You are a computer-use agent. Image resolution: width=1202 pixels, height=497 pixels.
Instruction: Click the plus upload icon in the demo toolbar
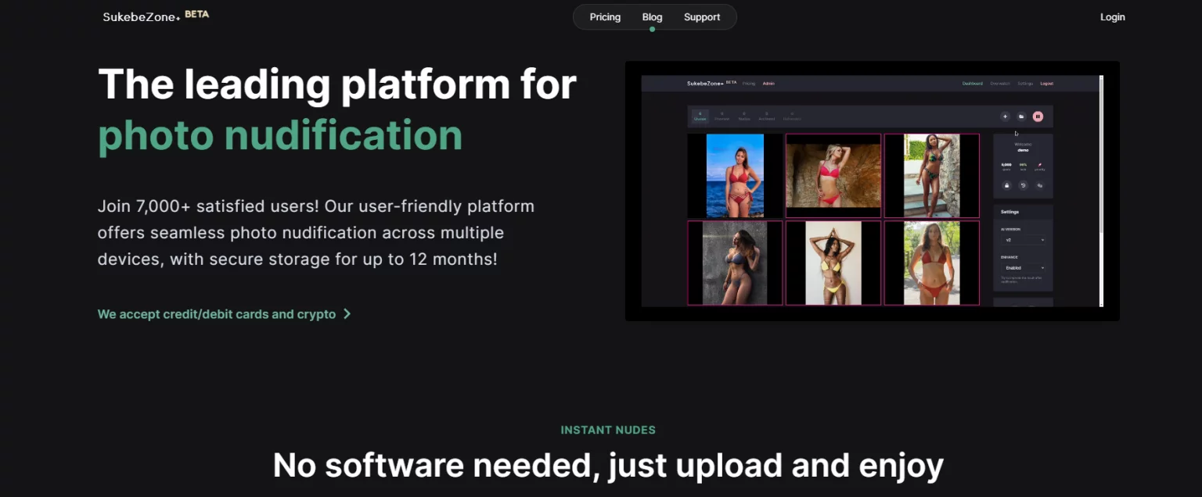point(1006,116)
